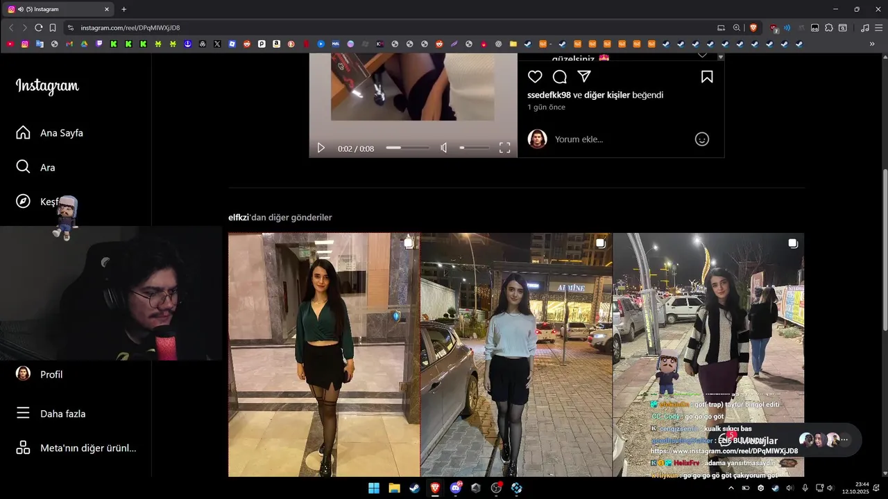This screenshot has width=888, height=499.
Task: Reload the page
Action: [39, 28]
